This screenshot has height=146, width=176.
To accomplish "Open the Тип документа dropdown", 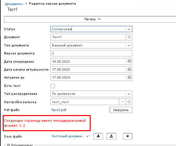I will coord(129,45).
